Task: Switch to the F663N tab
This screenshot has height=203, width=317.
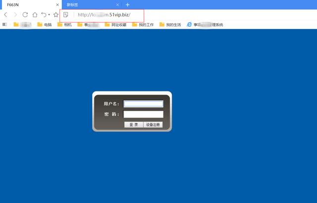Action: click(31, 4)
